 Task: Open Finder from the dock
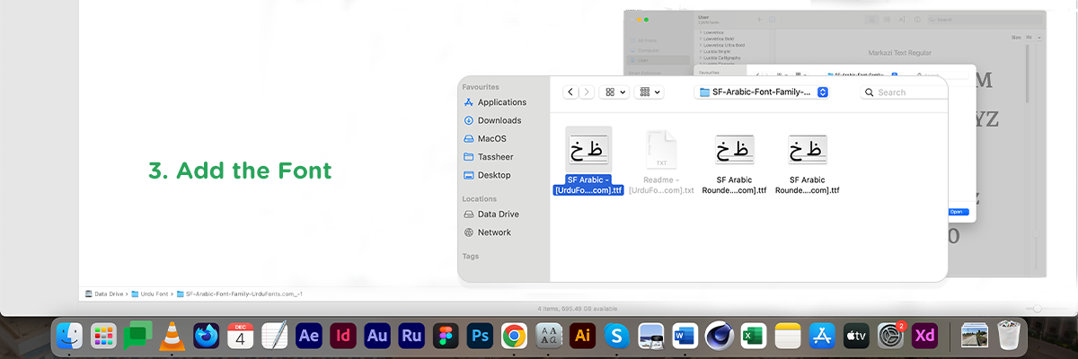point(69,337)
